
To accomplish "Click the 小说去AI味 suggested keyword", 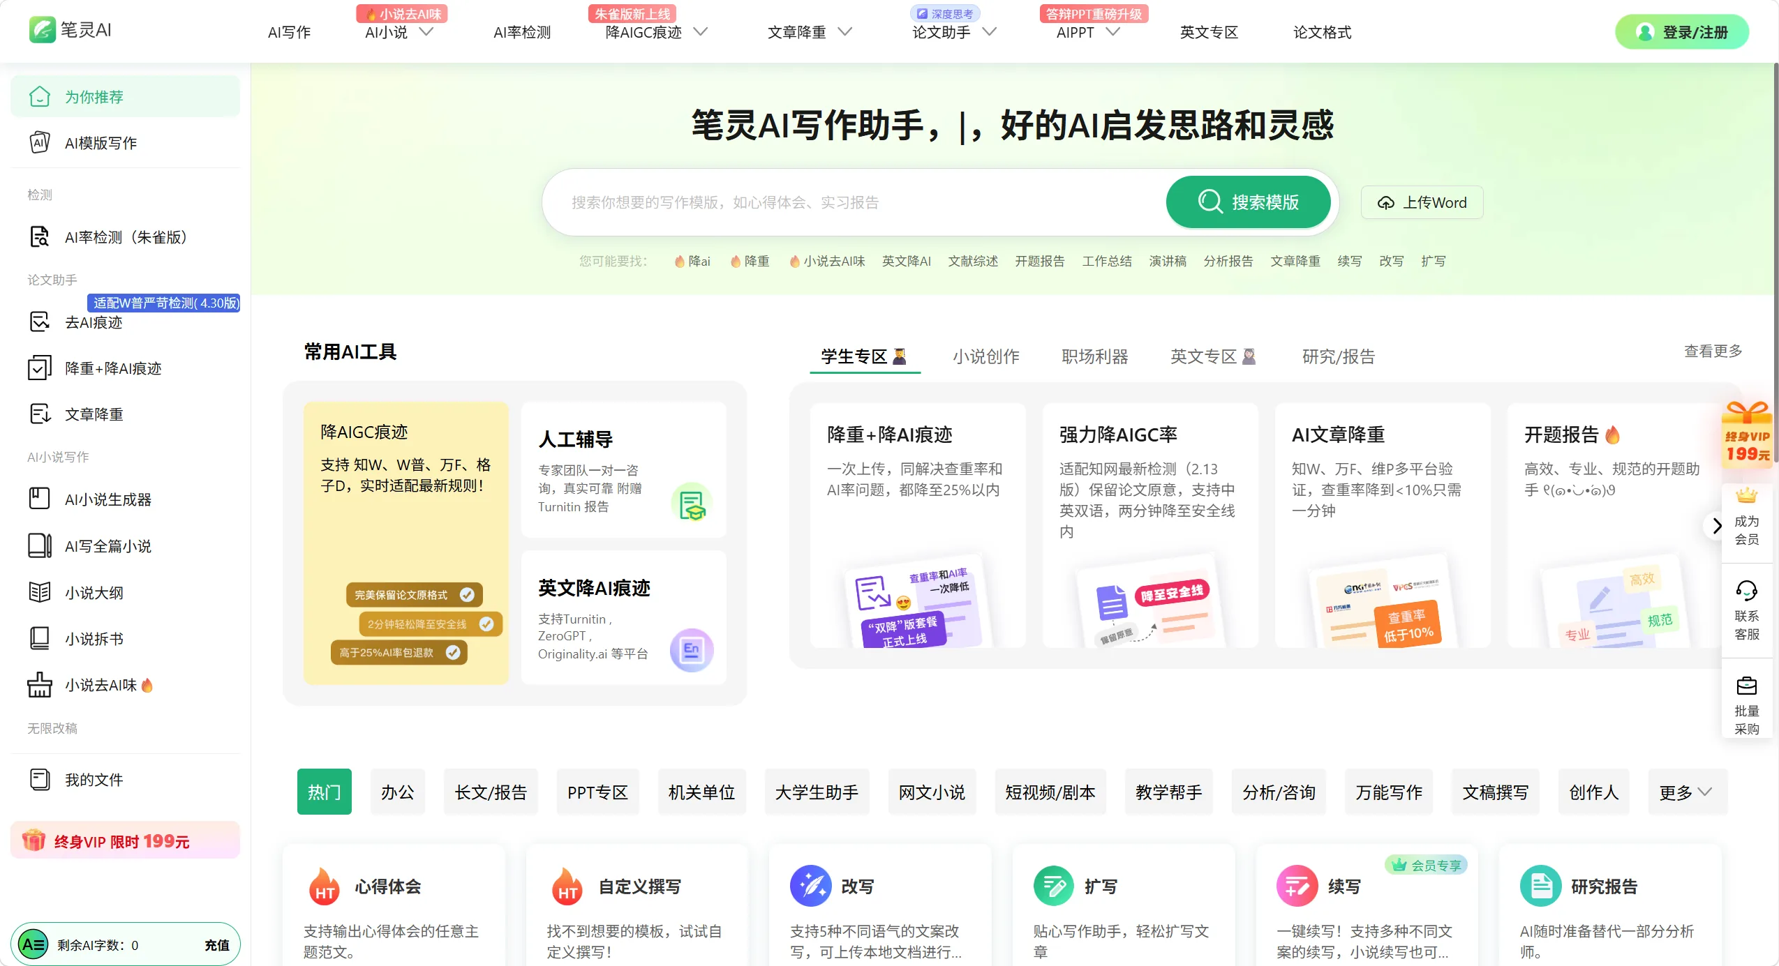I will pos(828,261).
